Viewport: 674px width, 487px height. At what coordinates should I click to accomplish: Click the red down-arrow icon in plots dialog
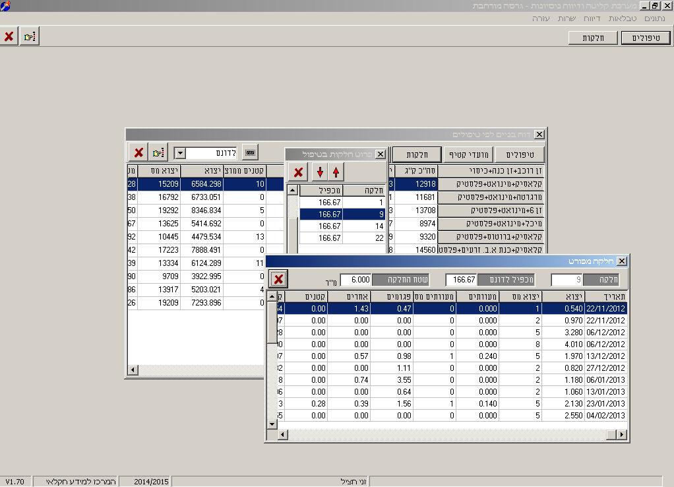point(320,172)
